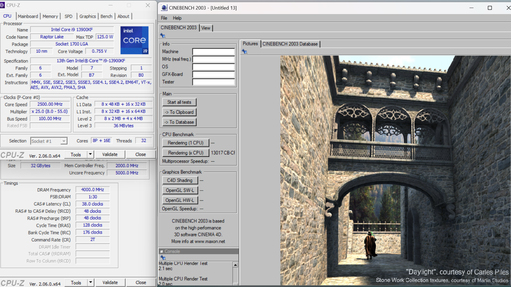
Task: Open the Help menu in CINEBENCH
Action: (177, 18)
